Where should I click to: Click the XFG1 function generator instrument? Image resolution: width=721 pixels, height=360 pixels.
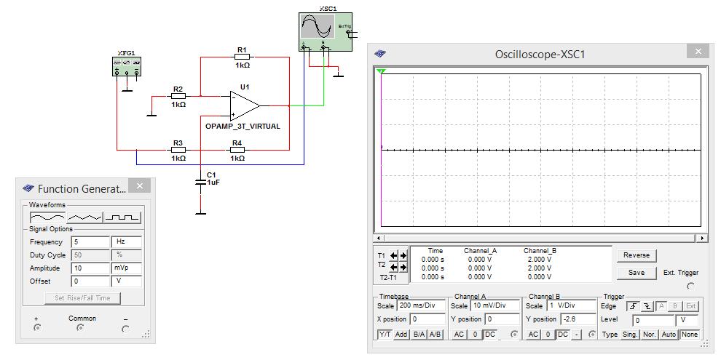[x=127, y=66]
